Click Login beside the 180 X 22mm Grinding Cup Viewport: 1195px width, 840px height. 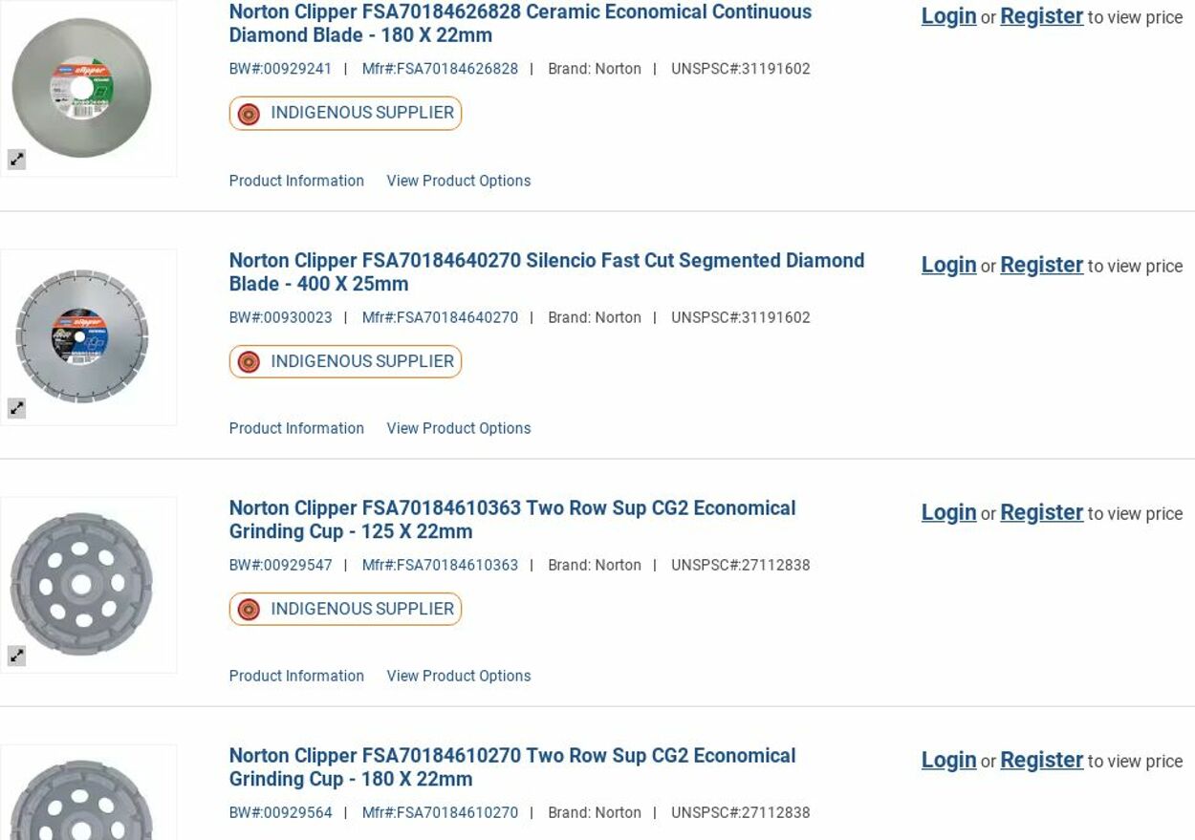click(948, 760)
